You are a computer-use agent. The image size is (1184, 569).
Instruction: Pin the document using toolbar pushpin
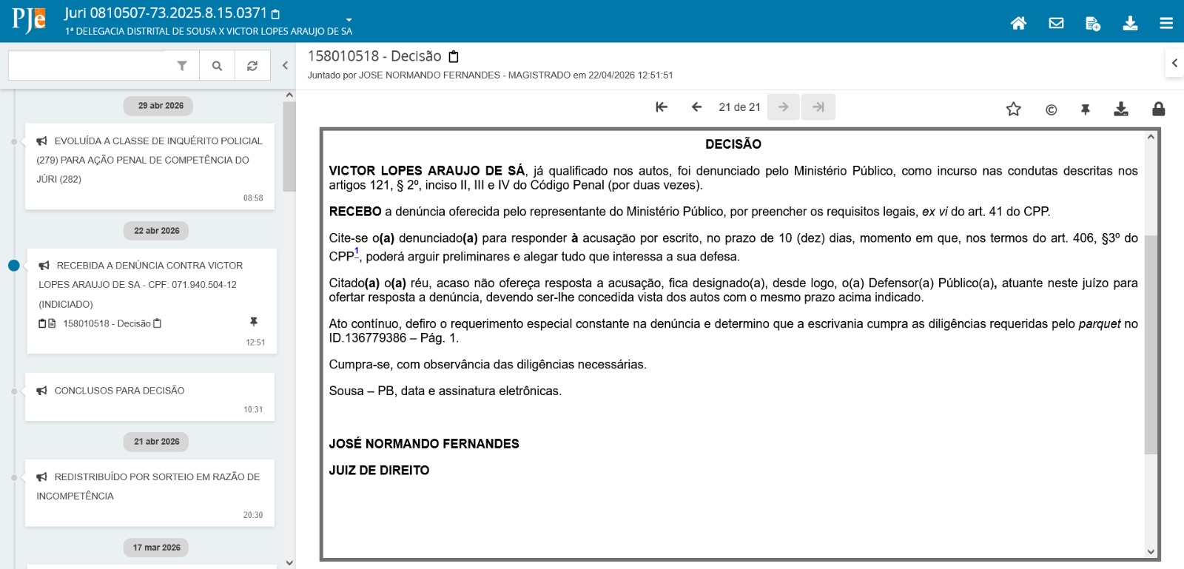[1086, 110]
